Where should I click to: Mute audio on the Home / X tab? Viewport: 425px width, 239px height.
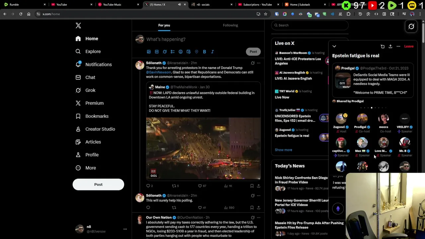[x=179, y=5]
